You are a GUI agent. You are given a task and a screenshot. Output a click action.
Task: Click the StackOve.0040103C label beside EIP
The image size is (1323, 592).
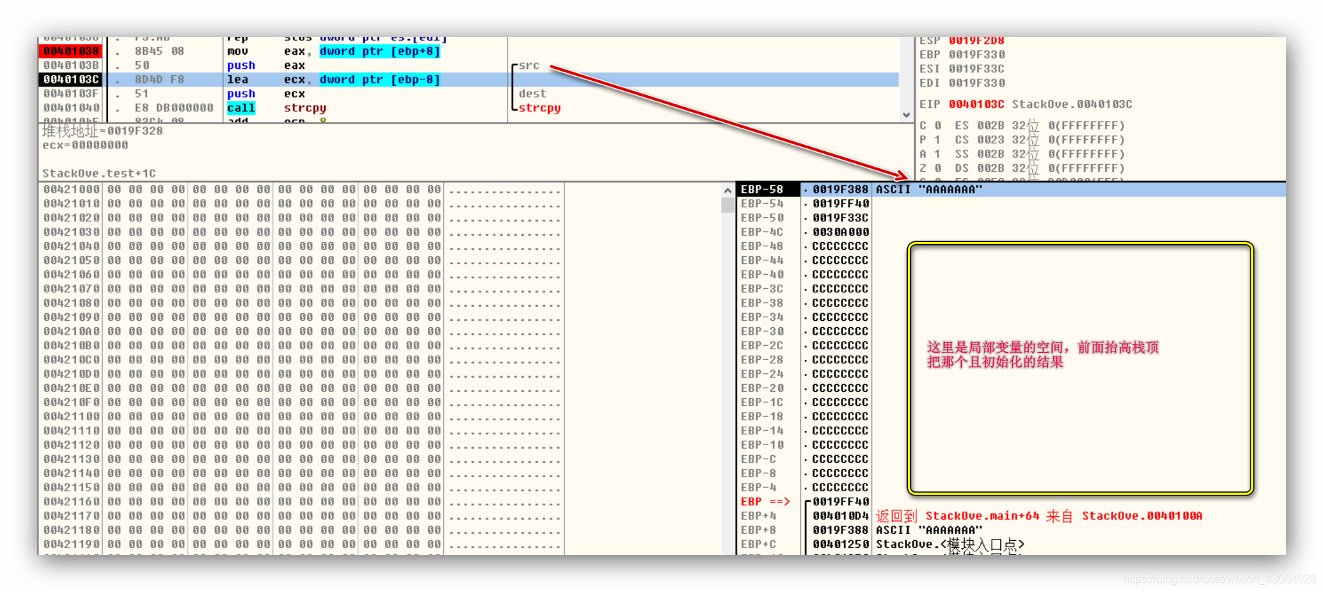[x=1072, y=104]
